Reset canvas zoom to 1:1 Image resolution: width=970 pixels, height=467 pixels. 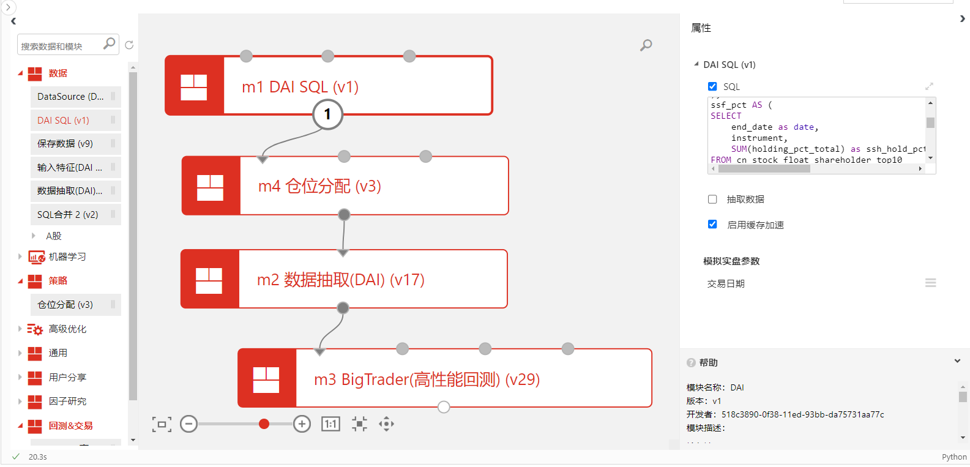click(x=330, y=424)
